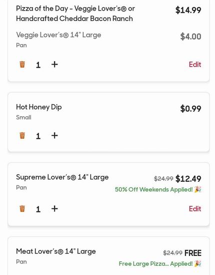This screenshot has height=275, width=215.
Task: Tap the $12.49 discounted Supreme Lover's price
Action: tap(188, 179)
